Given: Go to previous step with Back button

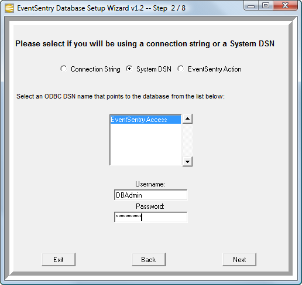Looking at the screenshot, I should pyautogui.click(x=149, y=260).
